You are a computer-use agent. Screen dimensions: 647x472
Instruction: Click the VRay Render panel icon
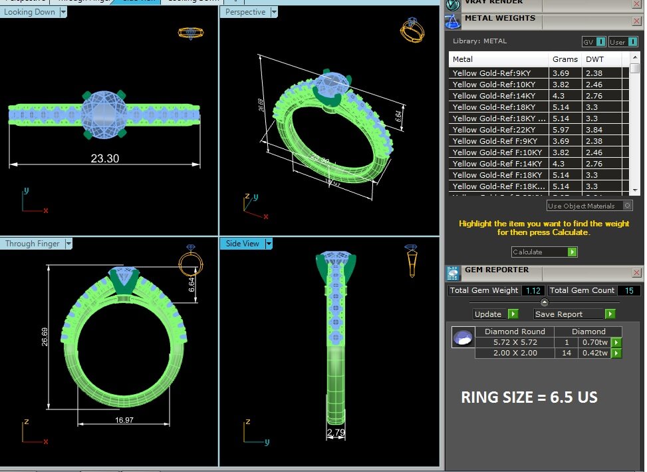[453, 3]
